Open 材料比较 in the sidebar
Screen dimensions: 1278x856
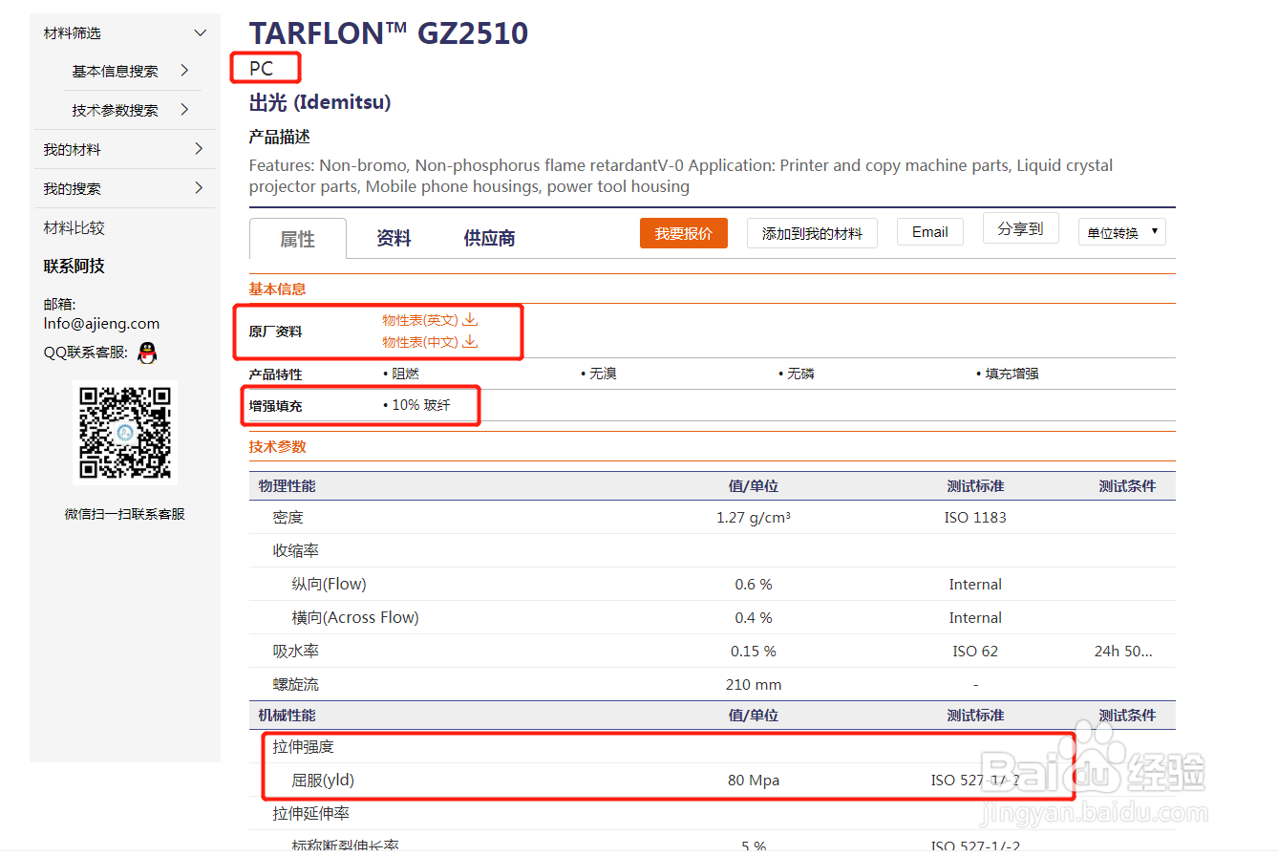pos(74,228)
